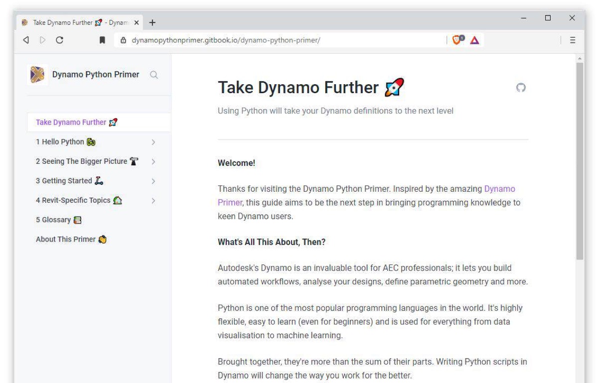Reload the page with refresh icon
Viewport: 598px width, 383px height.
(59, 40)
